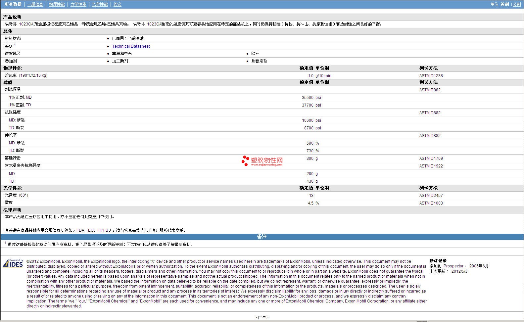Click the 1.0 g/10 min value
The width and height of the screenshot is (524, 322).
point(320,76)
